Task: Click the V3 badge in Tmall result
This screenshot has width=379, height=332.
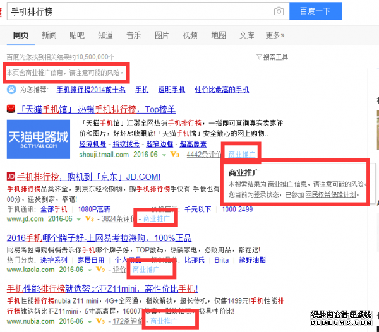Action: click(175, 154)
